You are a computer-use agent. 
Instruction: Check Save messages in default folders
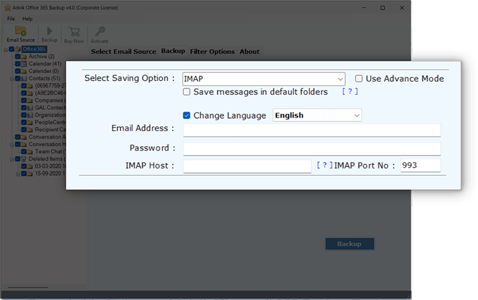pos(186,92)
